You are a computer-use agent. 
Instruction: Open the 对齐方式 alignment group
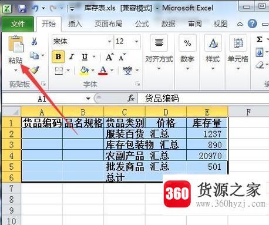pos(159,52)
